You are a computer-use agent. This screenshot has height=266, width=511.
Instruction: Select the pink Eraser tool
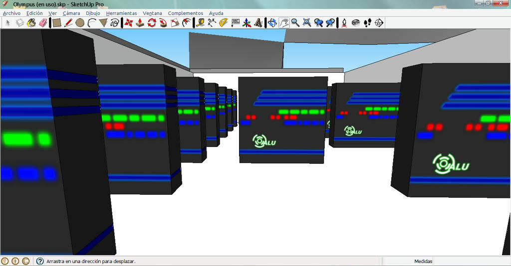tap(43, 23)
